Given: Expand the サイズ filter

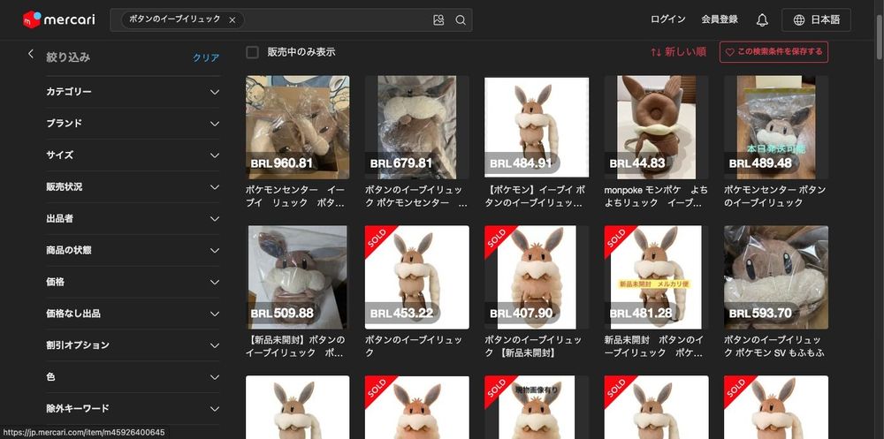Looking at the screenshot, I should pyautogui.click(x=133, y=155).
